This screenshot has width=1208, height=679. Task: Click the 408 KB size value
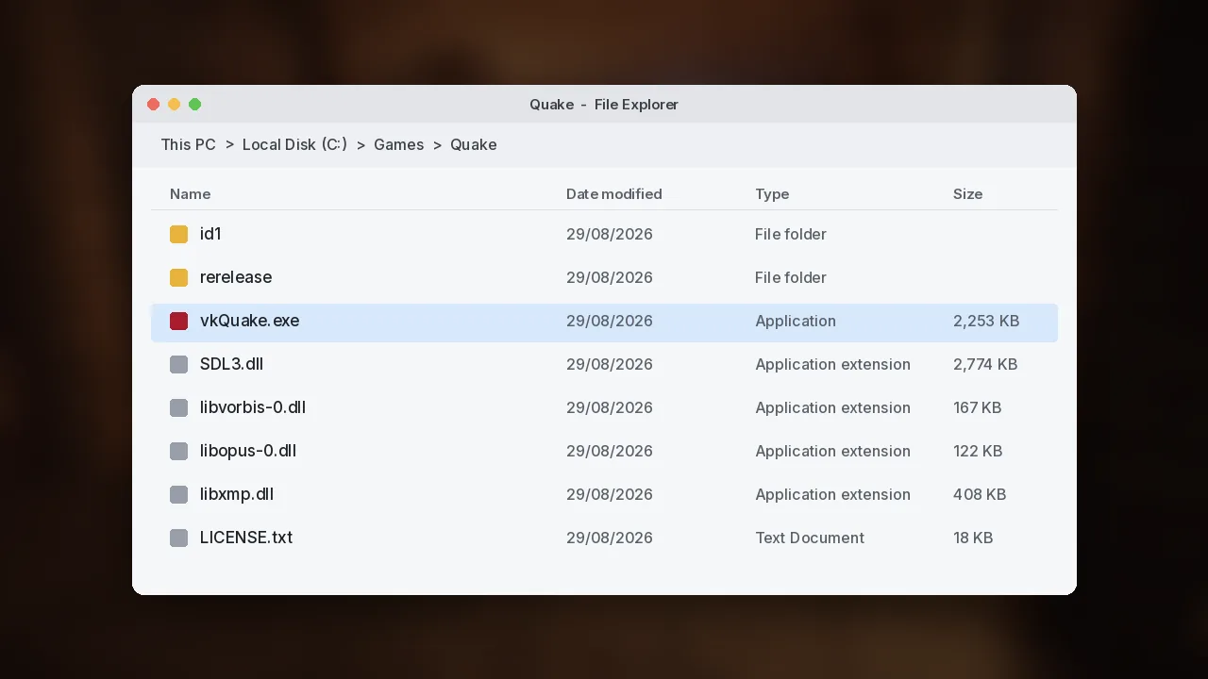tap(980, 494)
